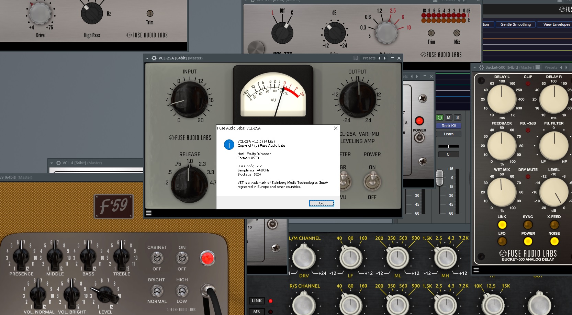572x315 pixels.
Task: Click the green power icon above Rock Kit
Action: [440, 117]
